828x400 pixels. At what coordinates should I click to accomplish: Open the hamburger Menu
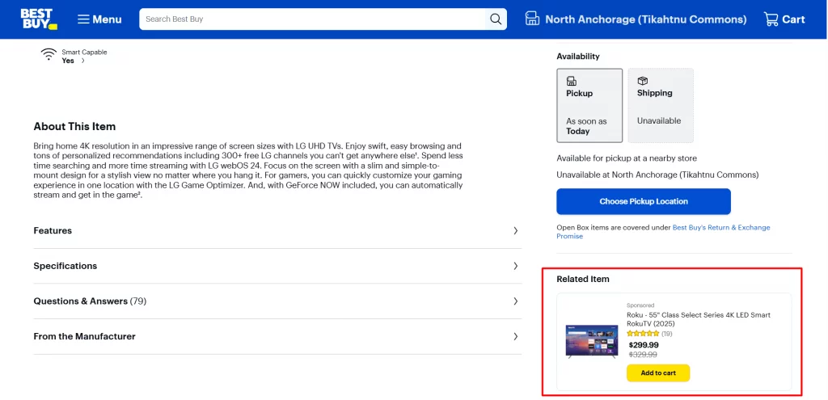pos(99,19)
